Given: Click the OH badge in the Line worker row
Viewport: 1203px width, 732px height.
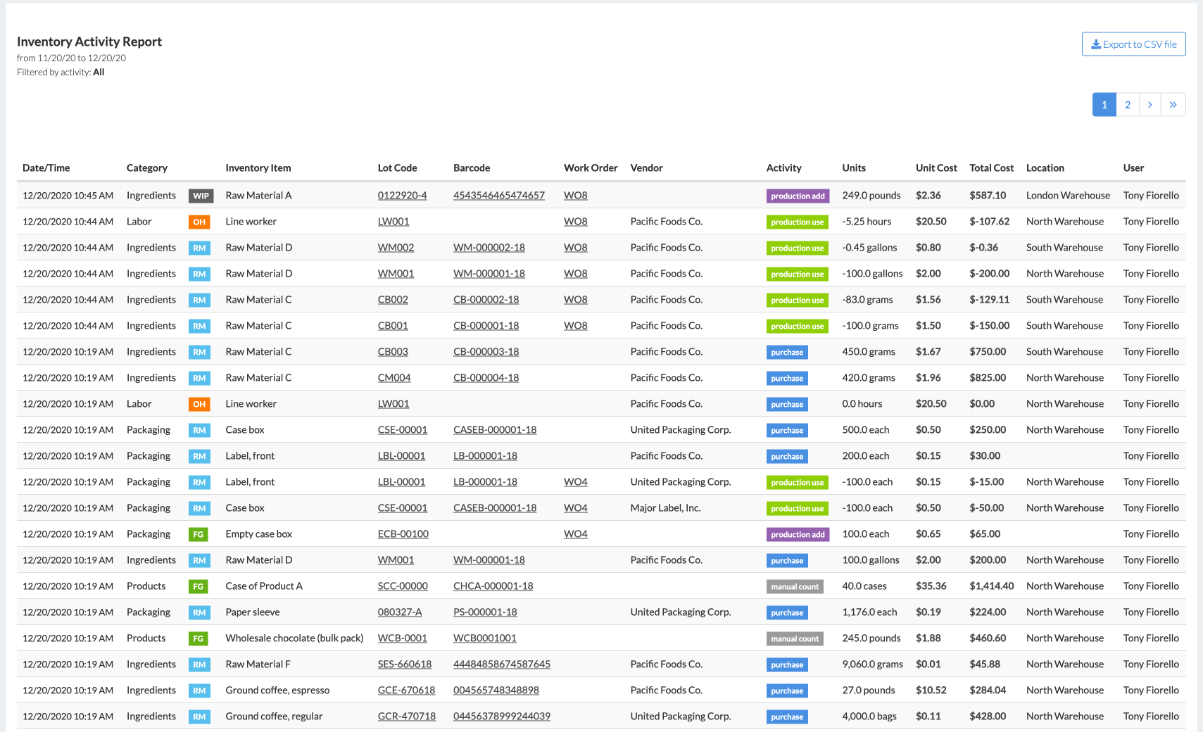Looking at the screenshot, I should click(199, 221).
